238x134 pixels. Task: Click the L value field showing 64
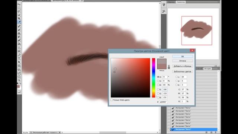(184, 77)
